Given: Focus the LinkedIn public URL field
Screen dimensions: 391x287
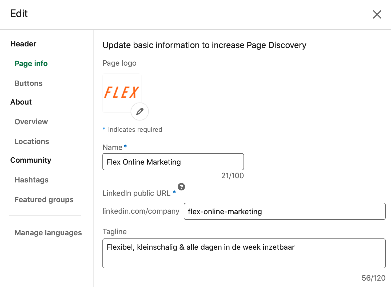Looking at the screenshot, I should 284,211.
